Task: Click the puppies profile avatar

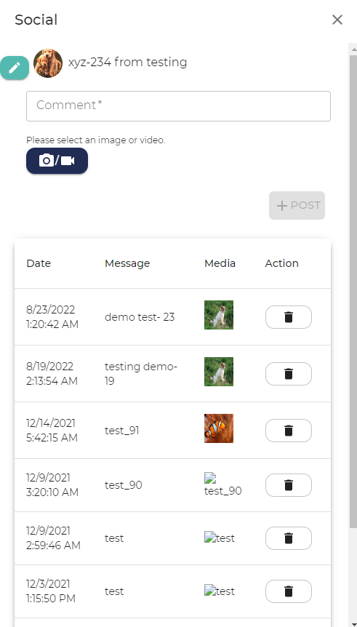Action: [x=48, y=63]
